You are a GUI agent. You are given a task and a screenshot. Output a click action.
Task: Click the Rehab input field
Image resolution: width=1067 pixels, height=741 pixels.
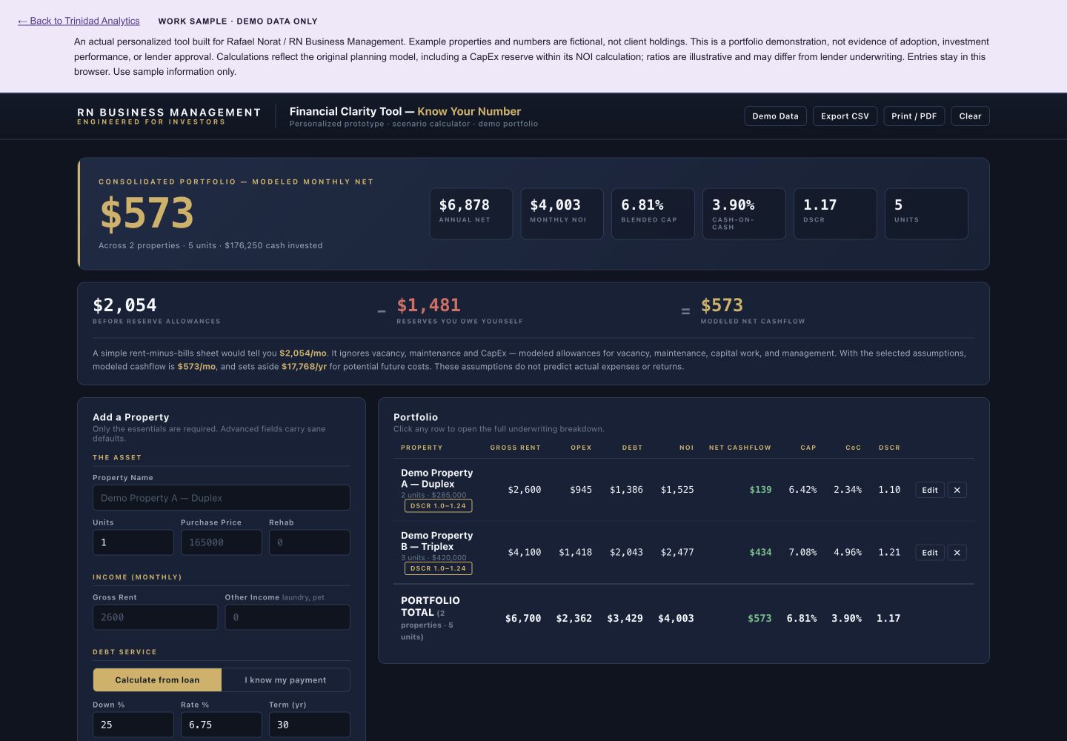click(x=310, y=542)
